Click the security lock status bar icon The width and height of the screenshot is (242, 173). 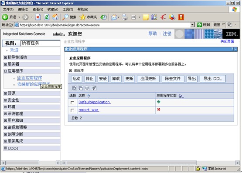pos(198,169)
